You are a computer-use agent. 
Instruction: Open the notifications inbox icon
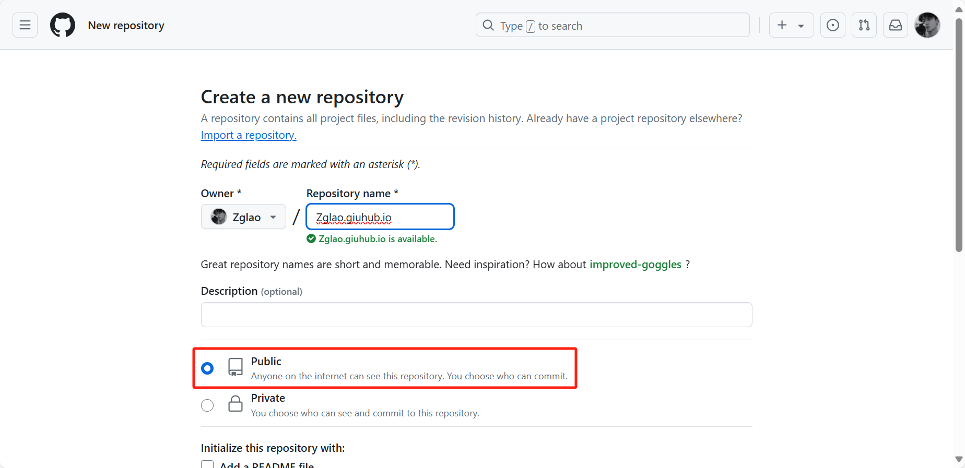pyautogui.click(x=896, y=25)
